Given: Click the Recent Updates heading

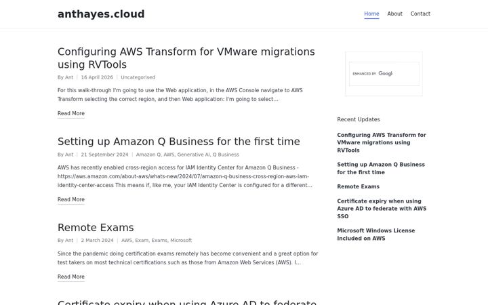Looking at the screenshot, I should (x=359, y=119).
